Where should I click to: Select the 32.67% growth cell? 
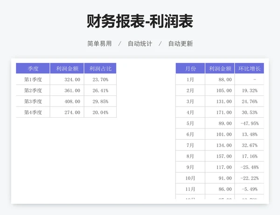tap(249, 145)
